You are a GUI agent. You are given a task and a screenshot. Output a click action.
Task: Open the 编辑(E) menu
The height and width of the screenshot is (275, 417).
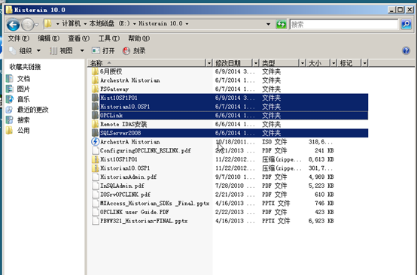click(49, 38)
